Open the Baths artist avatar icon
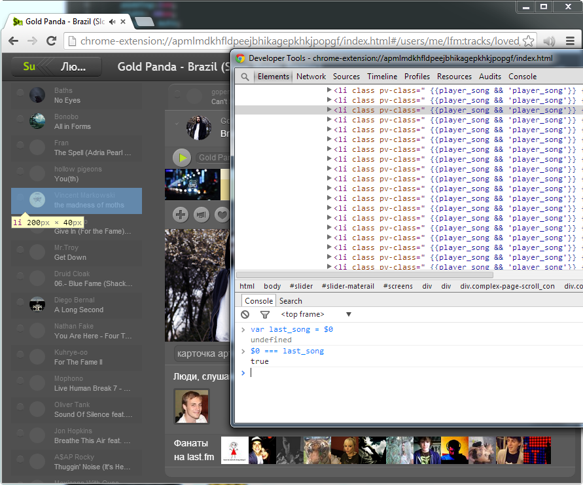Viewport: 583px width, 485px height. coord(37,95)
